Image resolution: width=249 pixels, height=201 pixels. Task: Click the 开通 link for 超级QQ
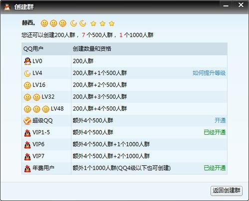pyautogui.click(x=220, y=120)
